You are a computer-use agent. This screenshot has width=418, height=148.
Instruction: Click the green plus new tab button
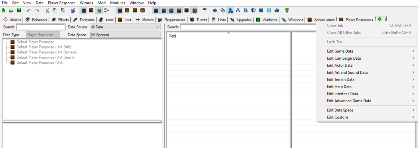[x=380, y=19]
